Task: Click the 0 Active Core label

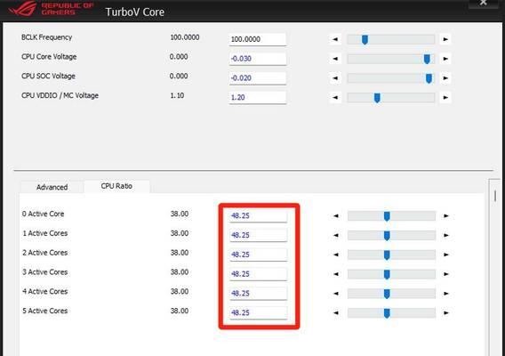Action: [x=44, y=214]
